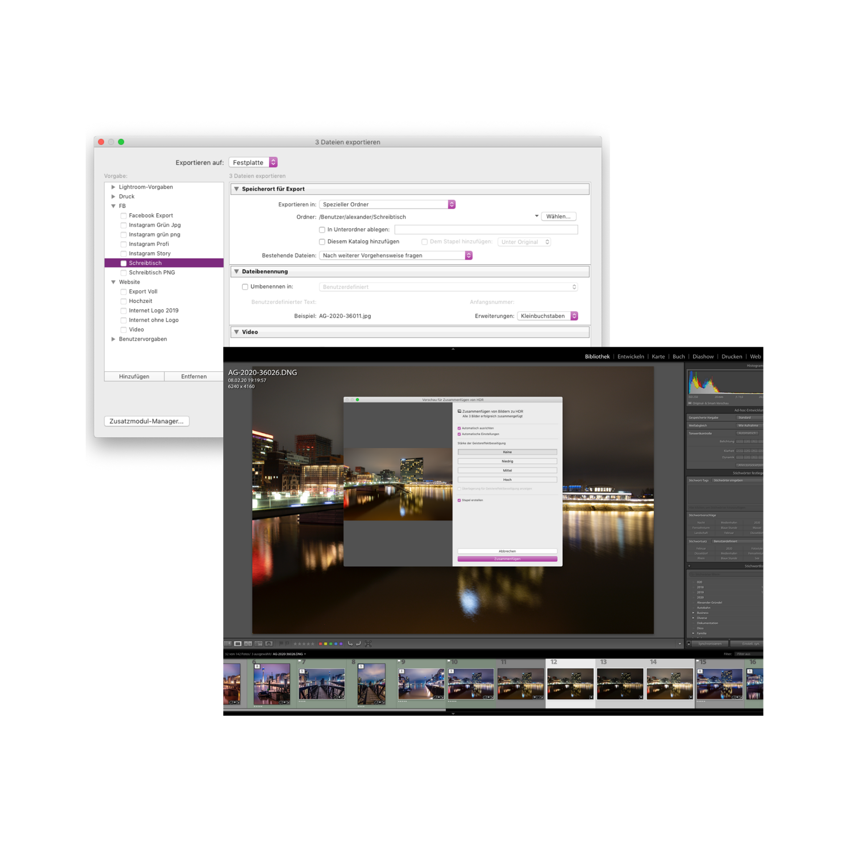Screen dimensions: 857x857
Task: Open 'Exportieren in' Spezieller Ordner dropdown
Action: [x=387, y=204]
